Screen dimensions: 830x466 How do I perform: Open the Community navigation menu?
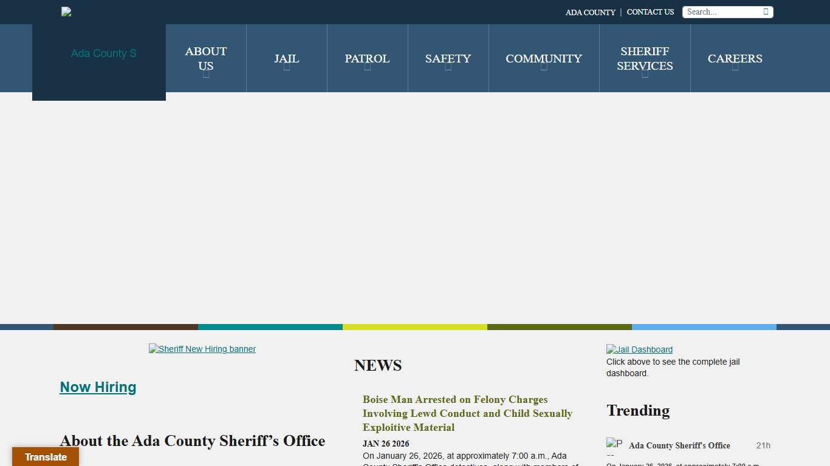click(543, 59)
